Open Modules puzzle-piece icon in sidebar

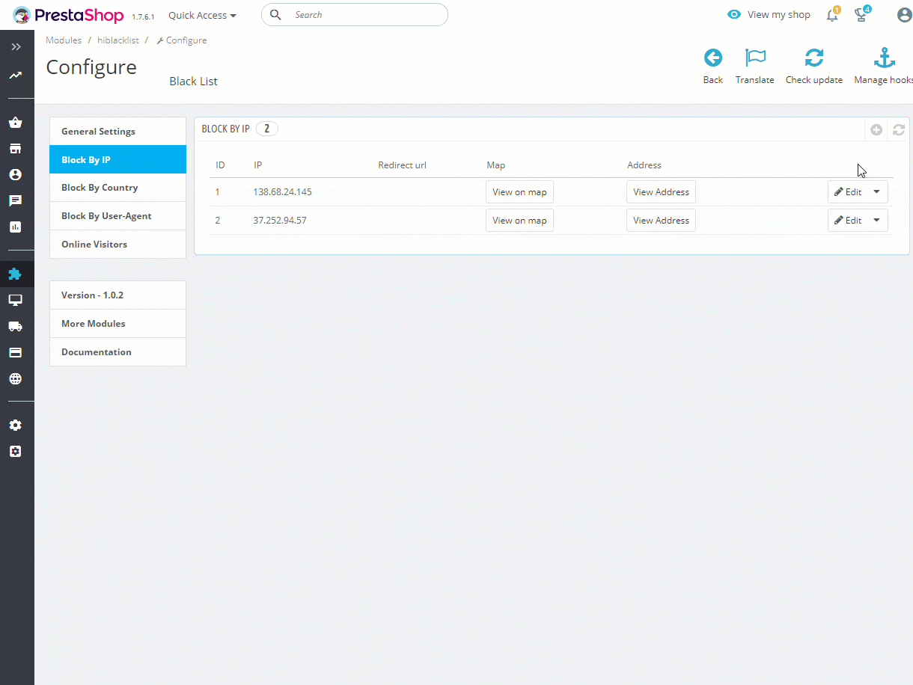(x=16, y=274)
